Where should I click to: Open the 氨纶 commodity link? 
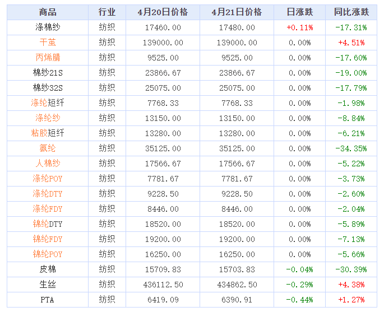48,148
